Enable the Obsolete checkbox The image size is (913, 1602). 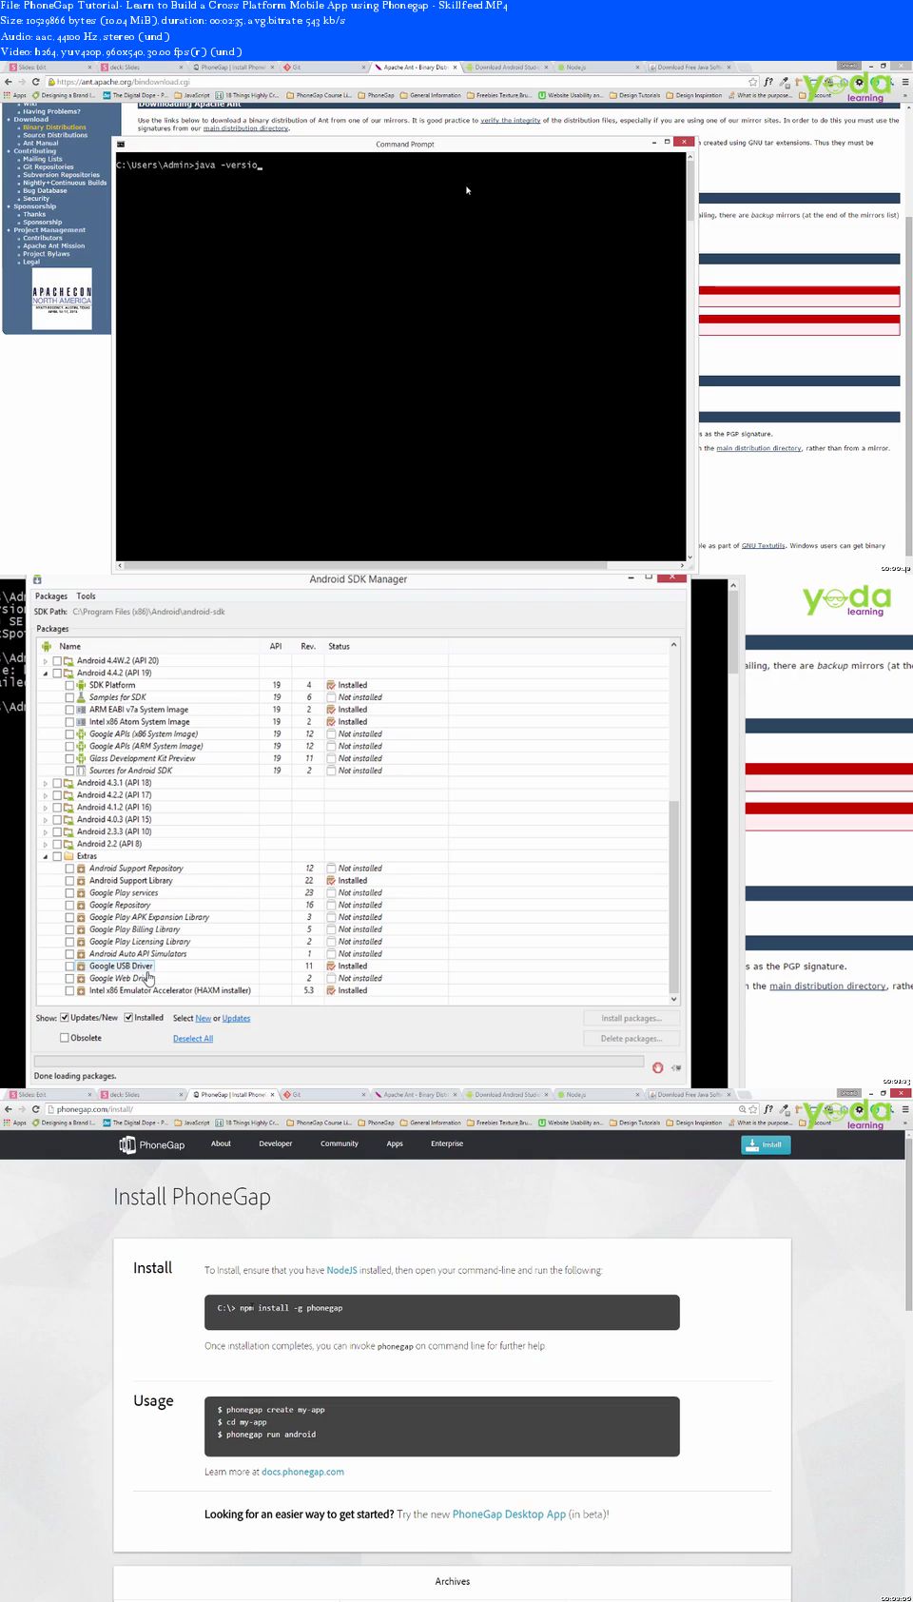coord(65,1038)
